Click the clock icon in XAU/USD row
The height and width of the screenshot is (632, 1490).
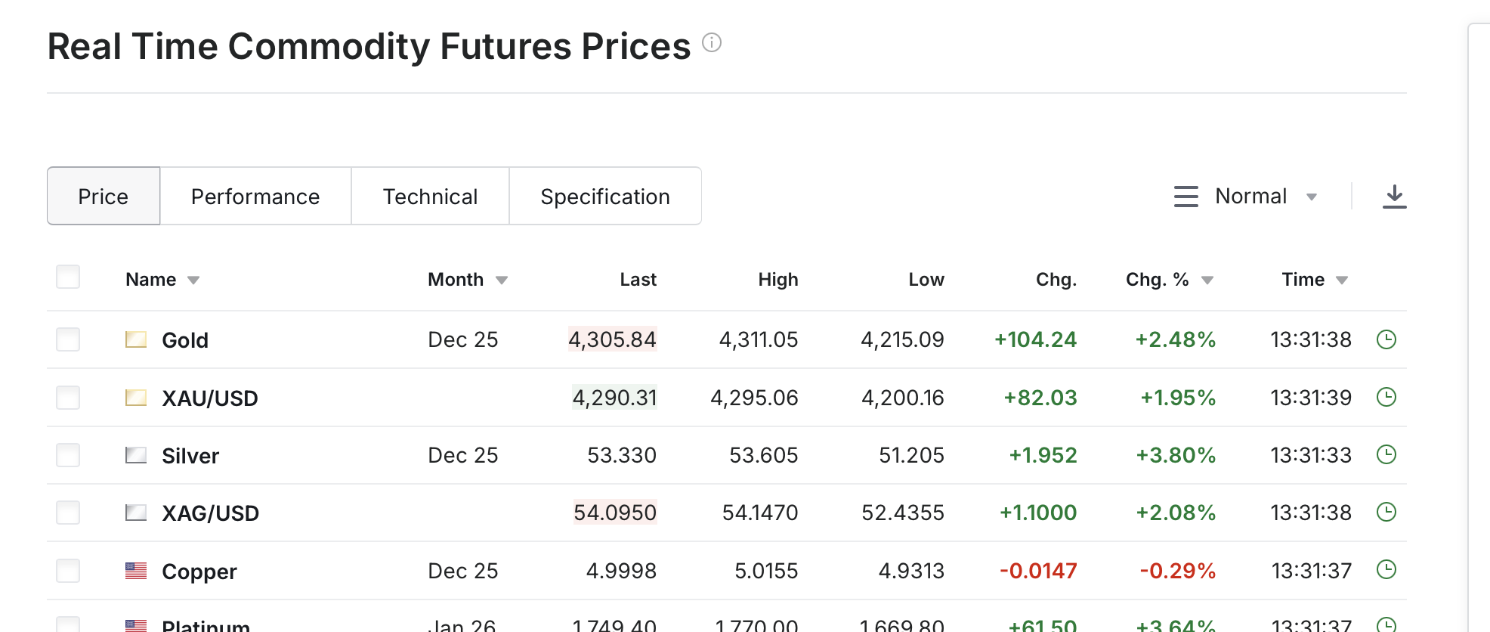click(x=1386, y=397)
